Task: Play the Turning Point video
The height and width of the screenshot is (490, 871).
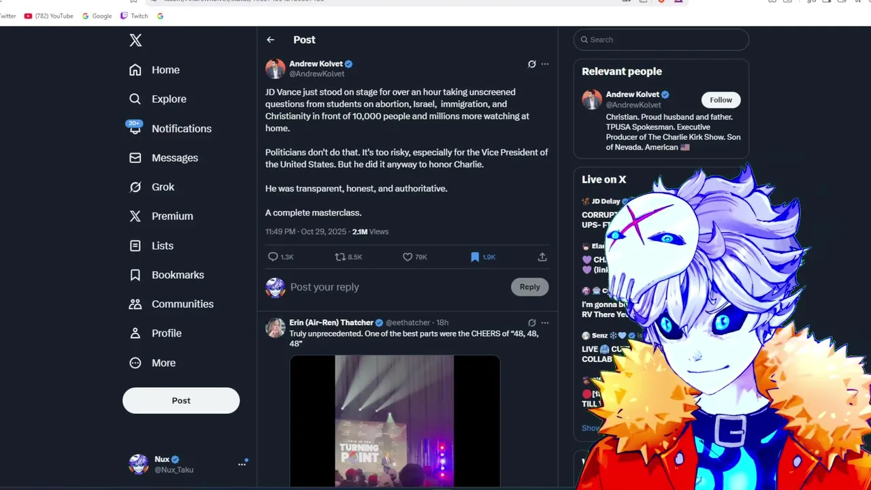Action: tap(395, 421)
